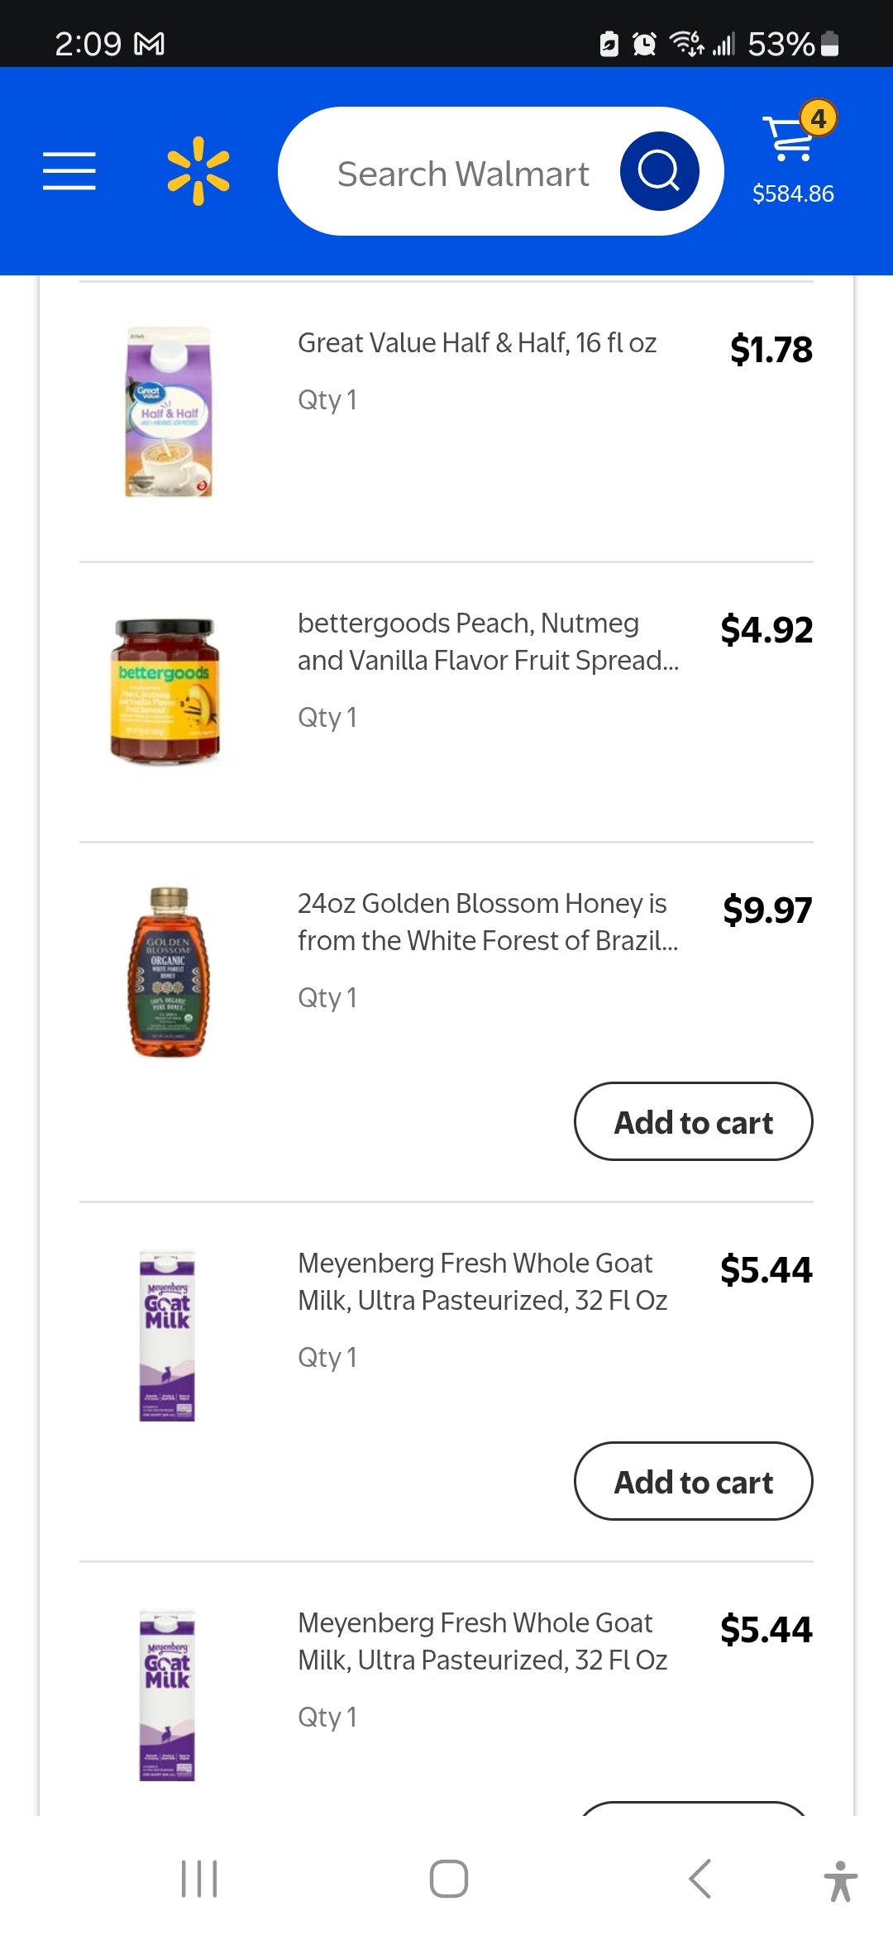Tap the Gmail notification icon in status bar
Screen dimensions: 893x1935
pyautogui.click(x=150, y=44)
